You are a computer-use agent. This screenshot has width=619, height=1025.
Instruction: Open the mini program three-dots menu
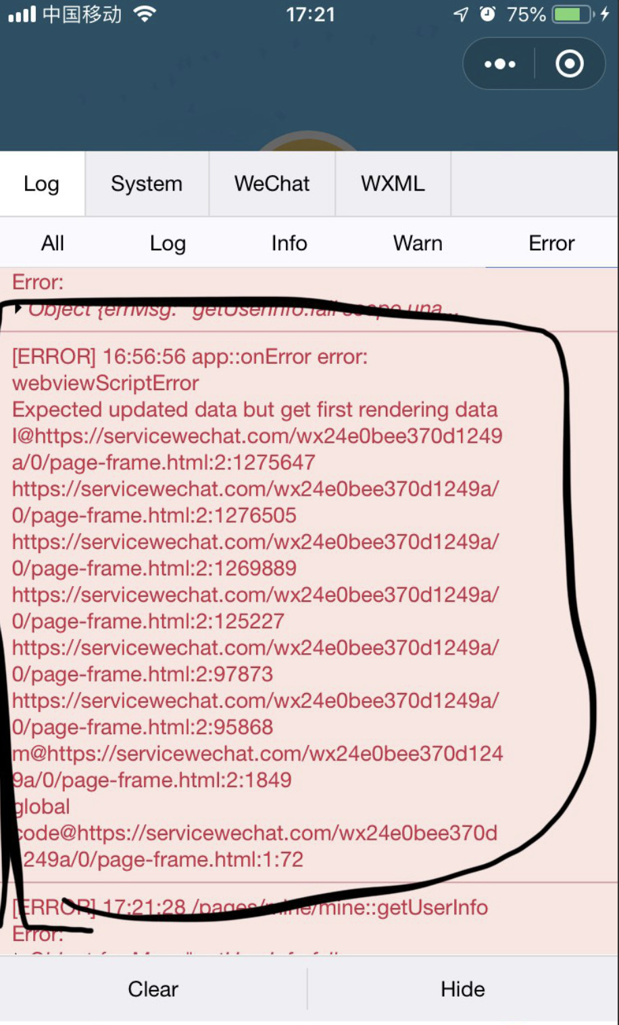tap(500, 64)
